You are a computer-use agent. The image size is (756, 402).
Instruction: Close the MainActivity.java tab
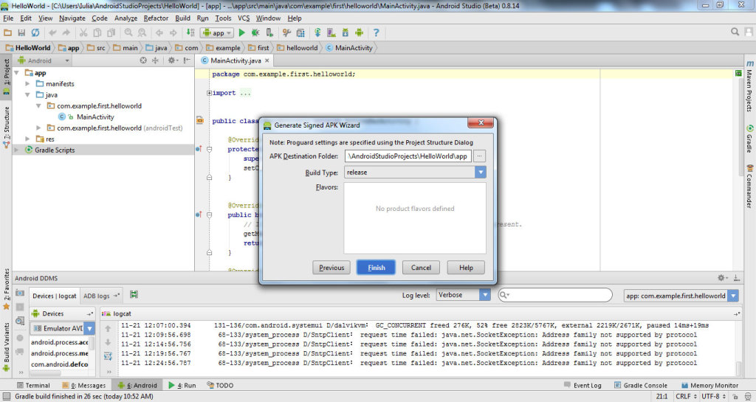click(x=267, y=60)
